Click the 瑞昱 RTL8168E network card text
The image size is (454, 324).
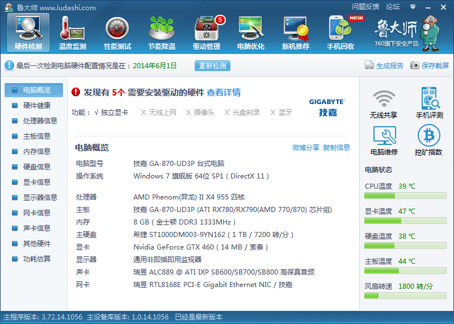[213, 285]
